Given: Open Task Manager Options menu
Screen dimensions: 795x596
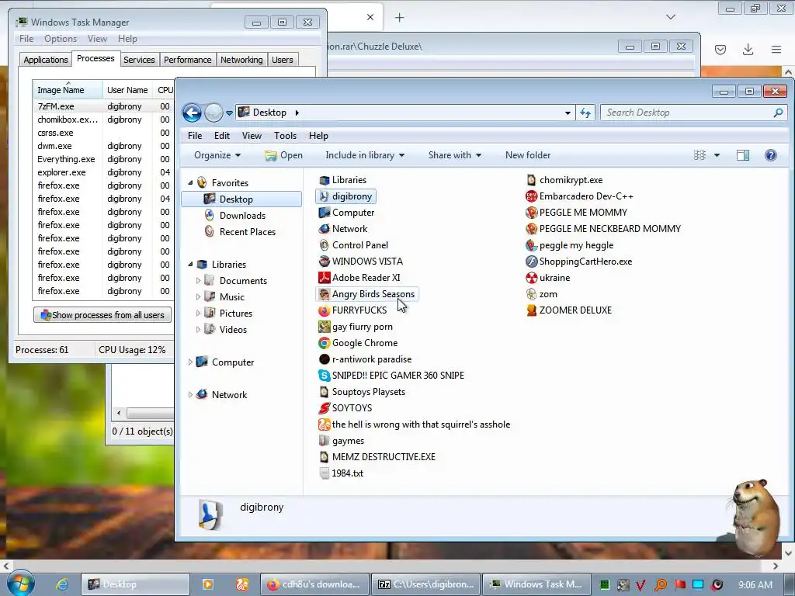Looking at the screenshot, I should click(61, 39).
